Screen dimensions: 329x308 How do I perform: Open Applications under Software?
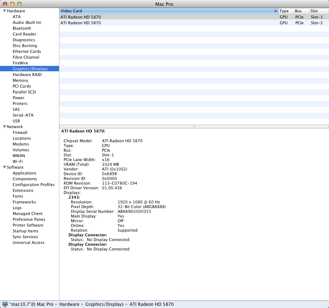click(24, 173)
